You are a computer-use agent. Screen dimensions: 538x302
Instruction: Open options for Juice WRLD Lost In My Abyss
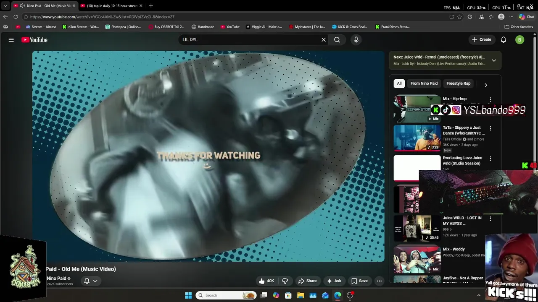point(490,219)
